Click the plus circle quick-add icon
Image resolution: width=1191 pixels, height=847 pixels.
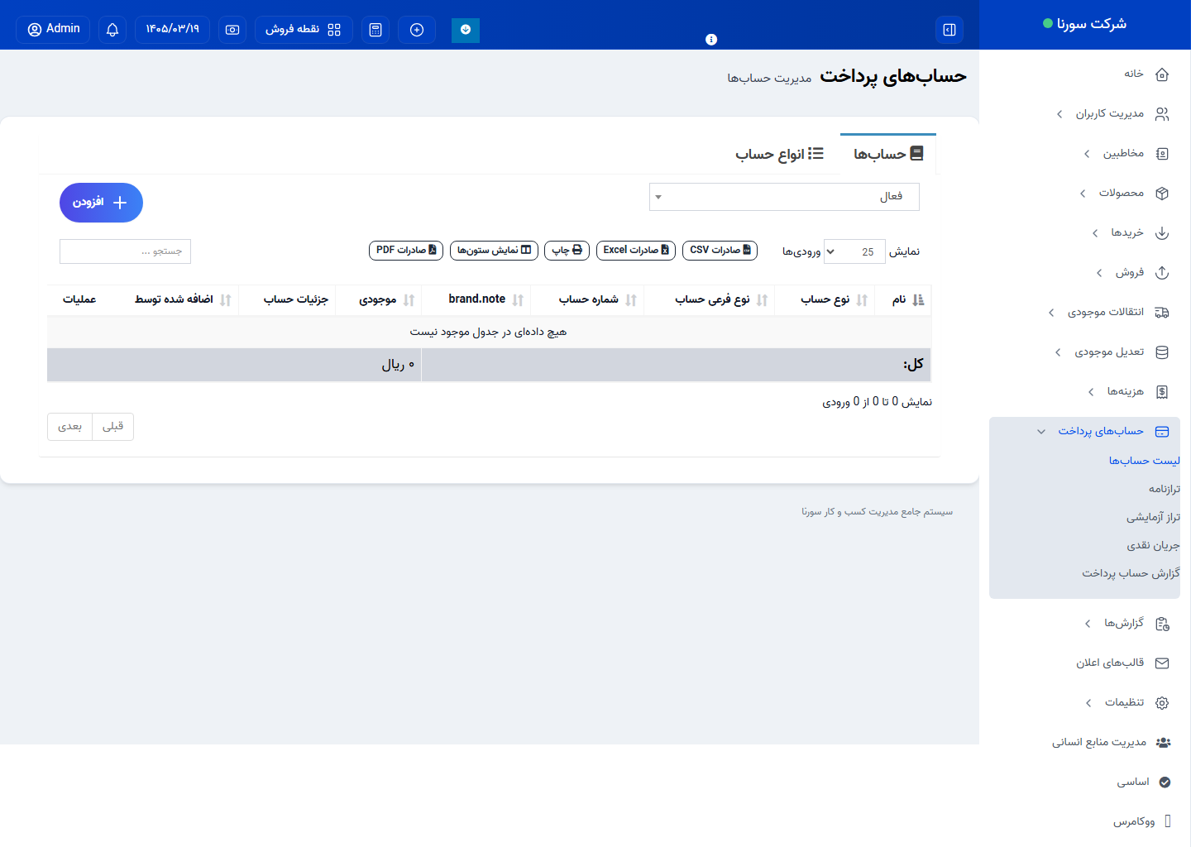pyautogui.click(x=417, y=30)
